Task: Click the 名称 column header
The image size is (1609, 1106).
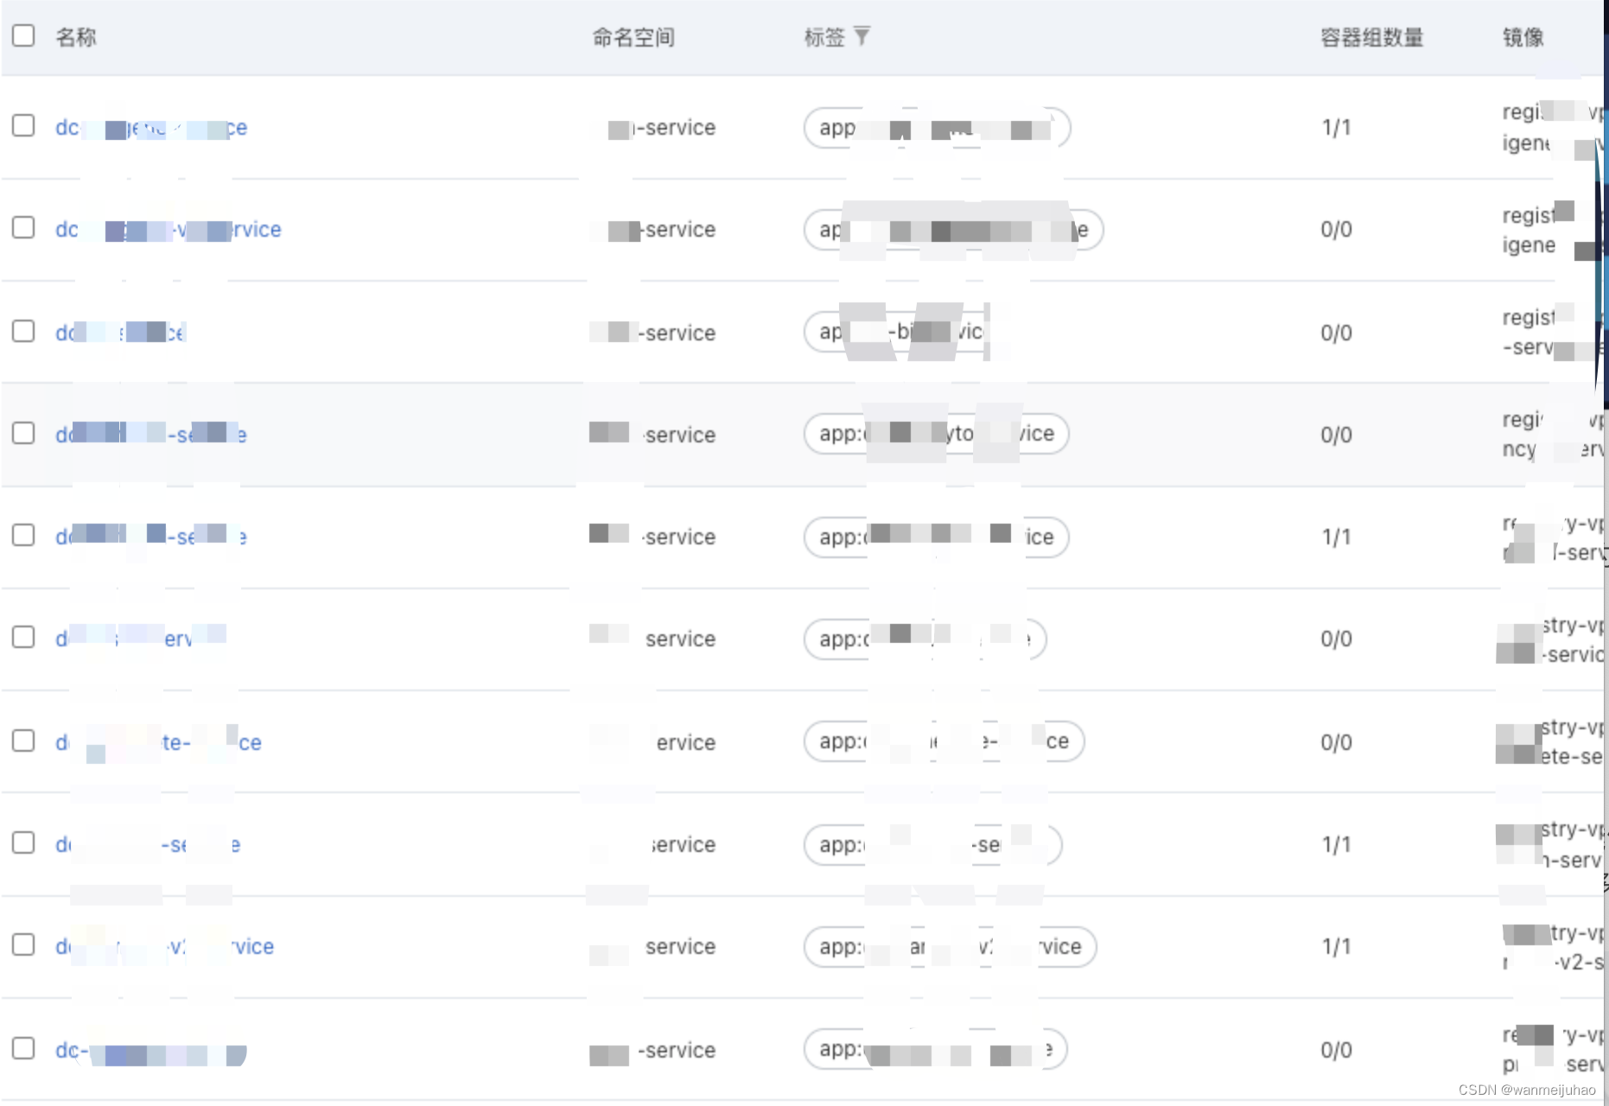Action: tap(76, 37)
